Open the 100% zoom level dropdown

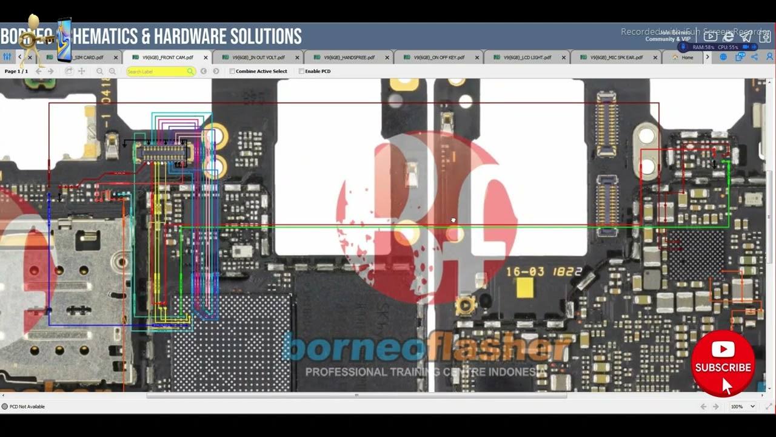pos(742,407)
